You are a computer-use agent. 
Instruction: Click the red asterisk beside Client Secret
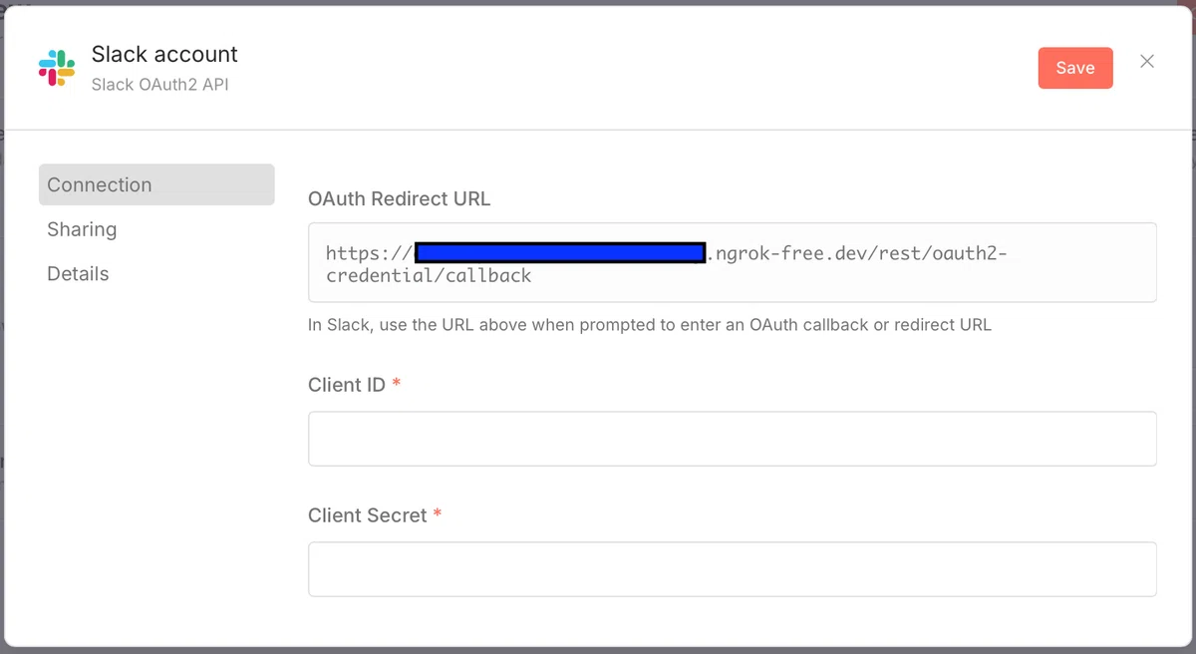438,514
